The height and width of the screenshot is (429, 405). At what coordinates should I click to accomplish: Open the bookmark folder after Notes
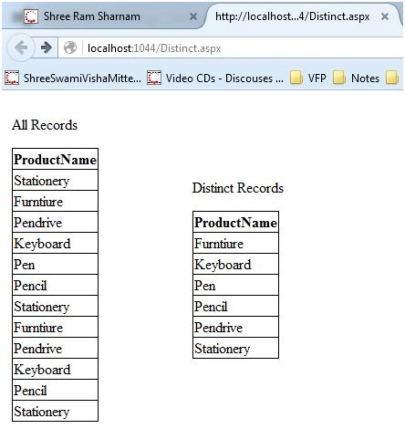point(392,78)
